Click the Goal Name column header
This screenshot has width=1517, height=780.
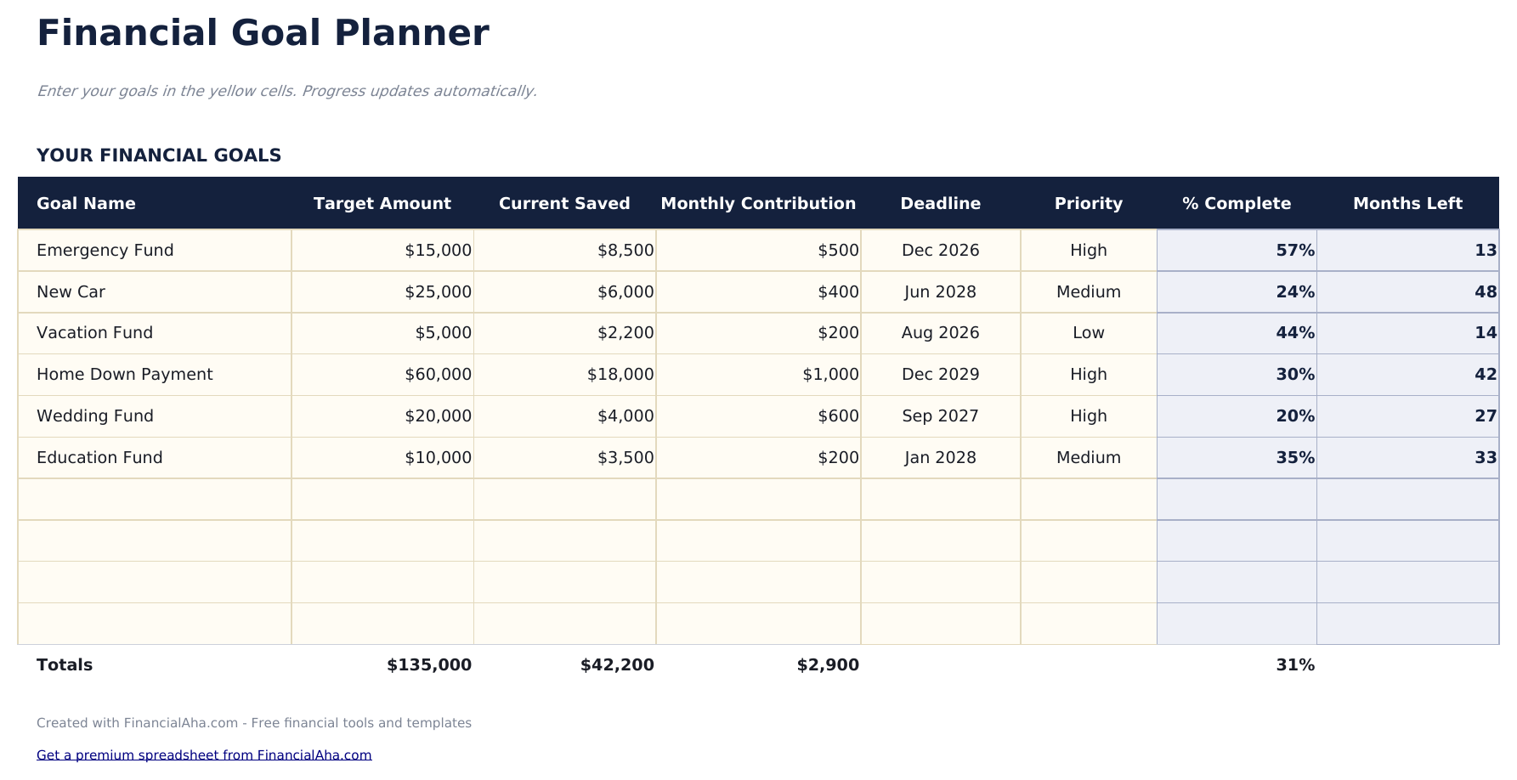[x=86, y=204]
